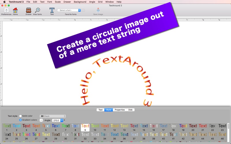Open the Black solid color dropdown
Viewport: 231px width, 144px height.
[53, 116]
